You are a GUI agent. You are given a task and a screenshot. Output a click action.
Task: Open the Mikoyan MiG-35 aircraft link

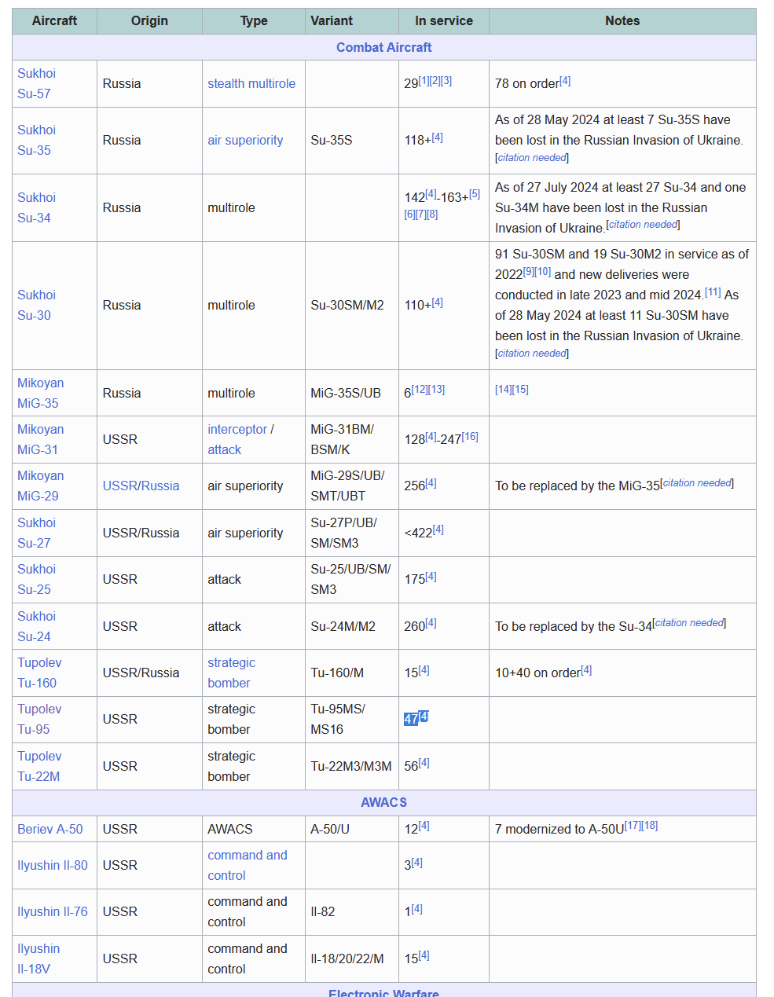pyautogui.click(x=41, y=393)
